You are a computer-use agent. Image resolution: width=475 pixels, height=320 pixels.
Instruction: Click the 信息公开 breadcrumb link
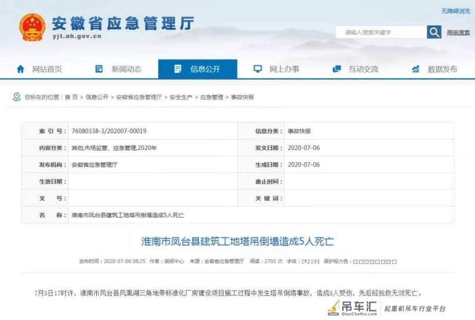point(97,97)
